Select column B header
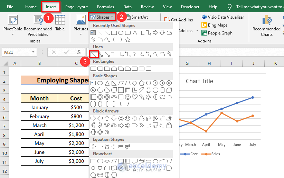284x178 pixels. click(39, 63)
